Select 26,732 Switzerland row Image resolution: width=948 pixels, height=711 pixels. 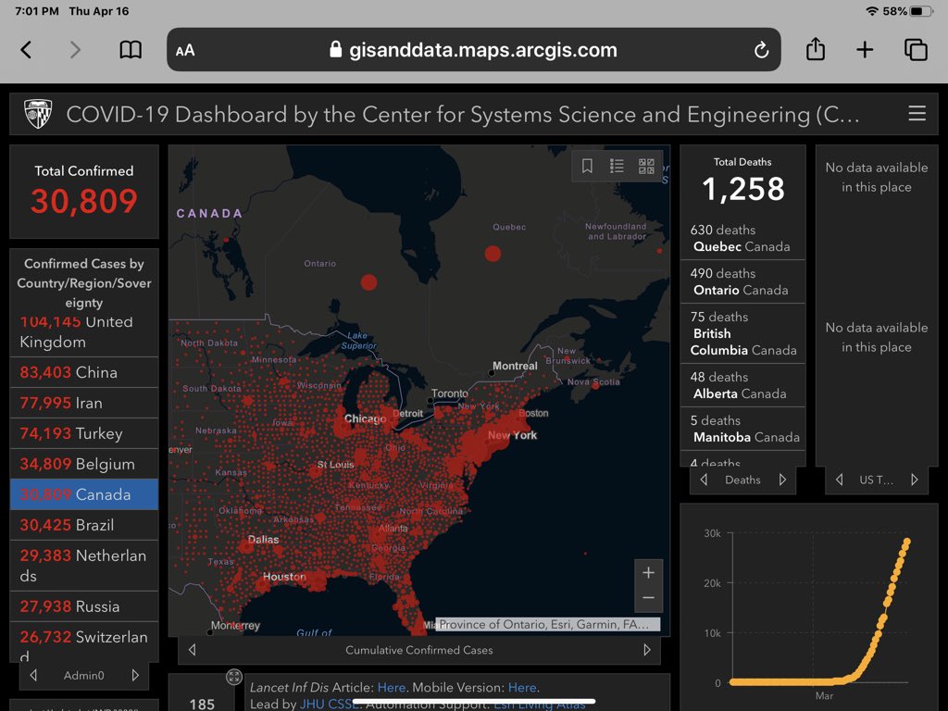coord(84,642)
